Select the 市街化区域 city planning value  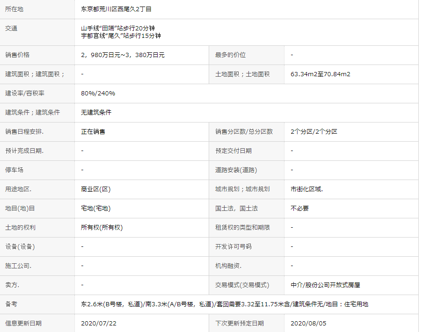tap(306, 189)
